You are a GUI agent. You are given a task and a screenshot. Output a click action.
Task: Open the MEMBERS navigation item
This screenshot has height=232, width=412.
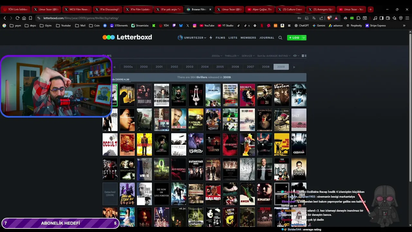(248, 38)
